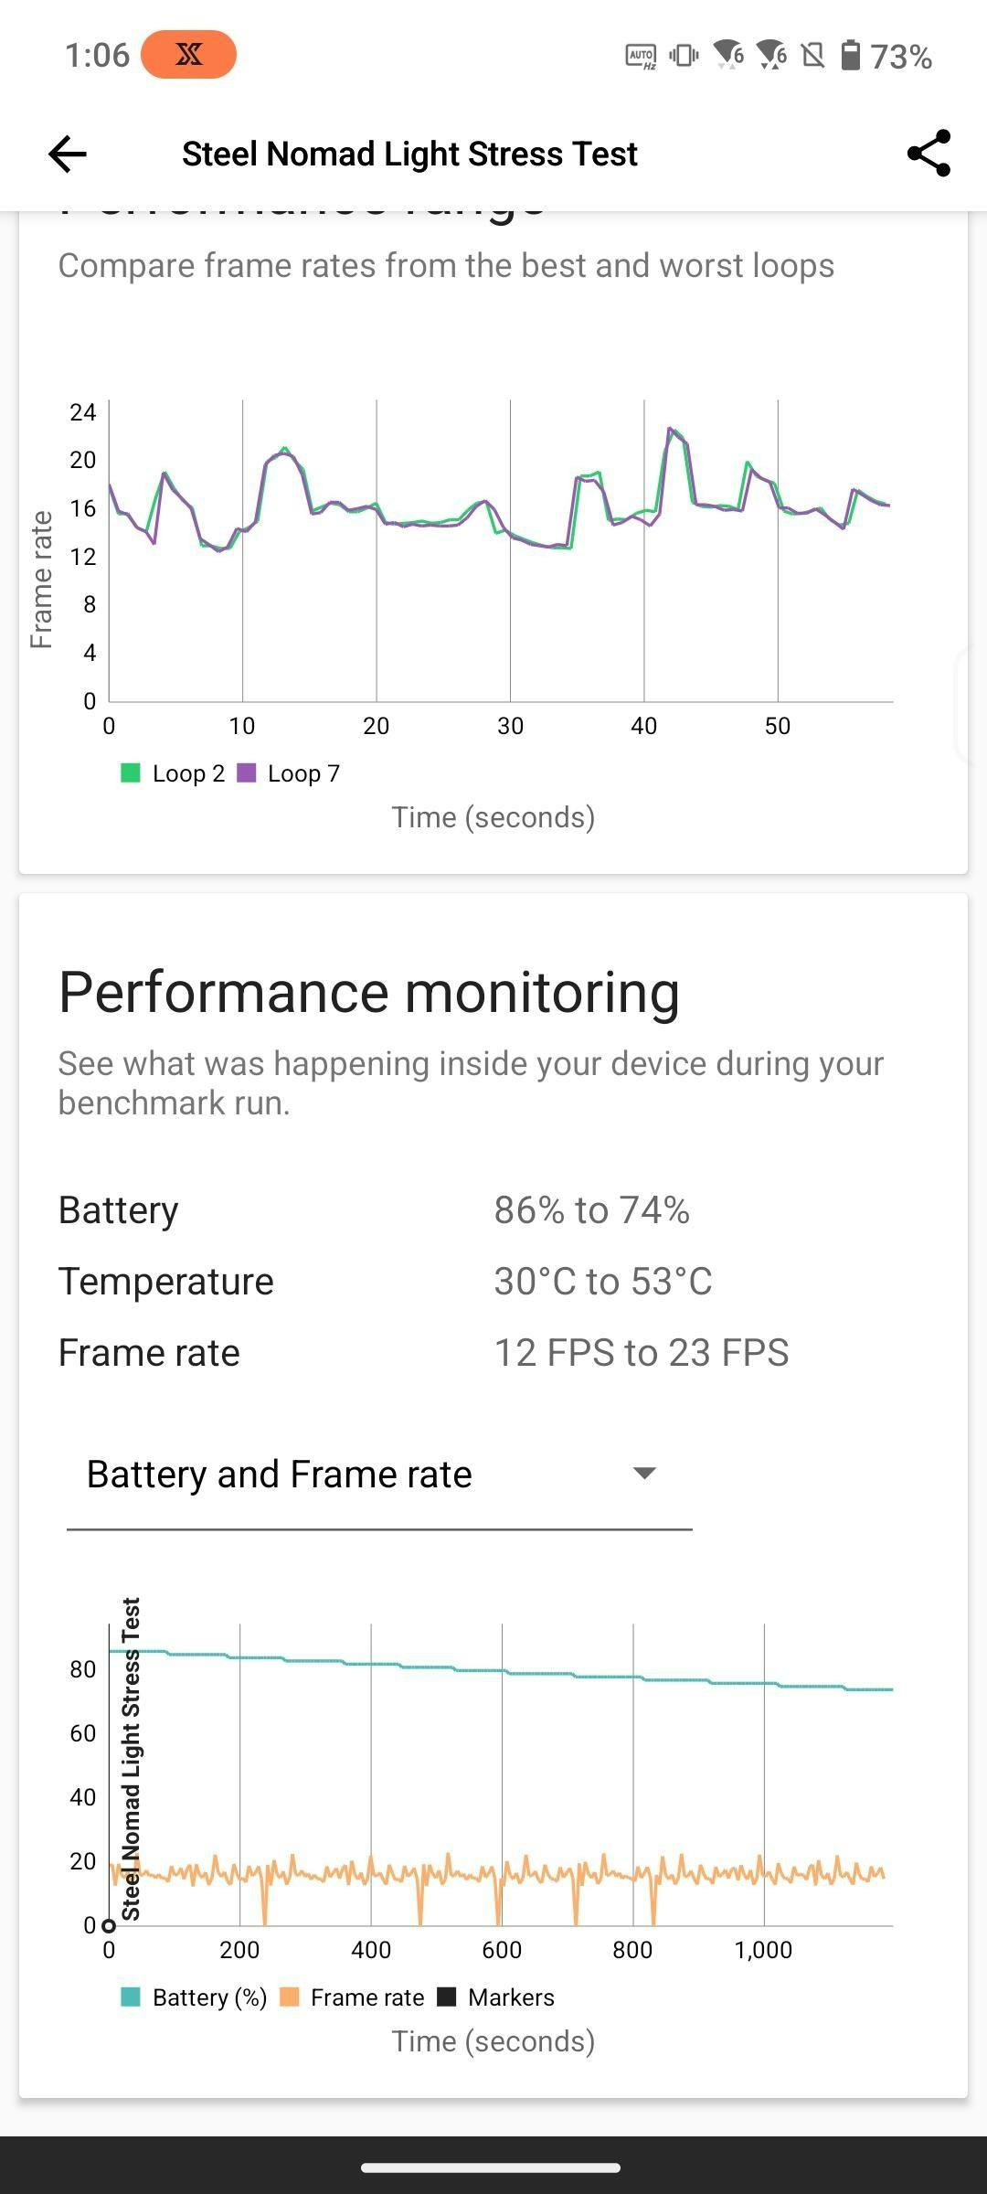
Task: Tap the battery status icon
Action: coord(850,55)
